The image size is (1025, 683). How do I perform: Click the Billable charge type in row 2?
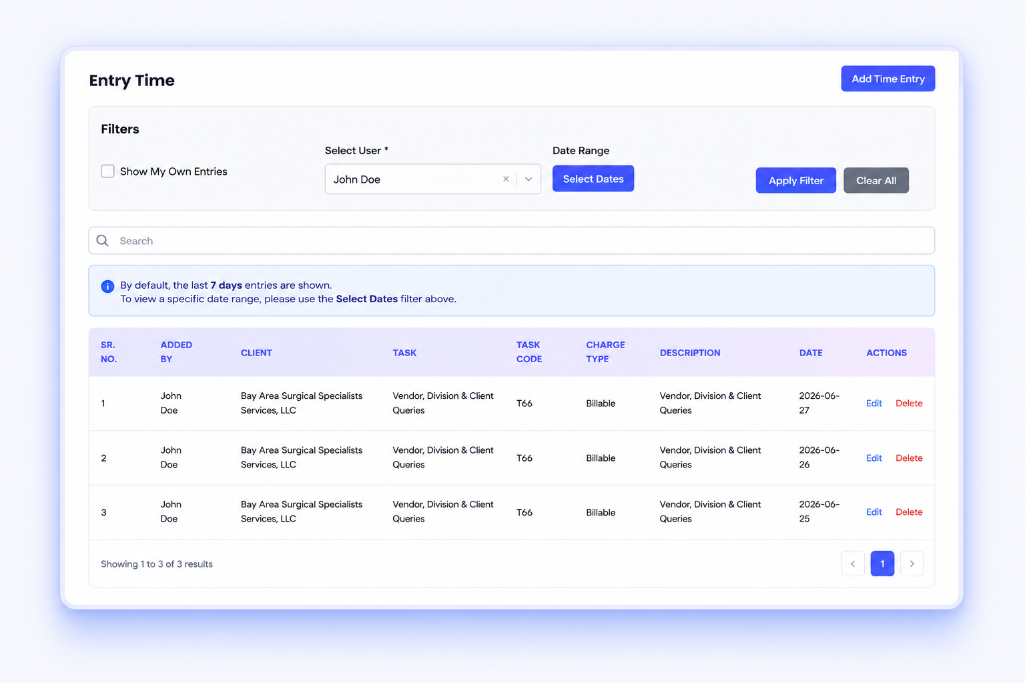tap(601, 458)
